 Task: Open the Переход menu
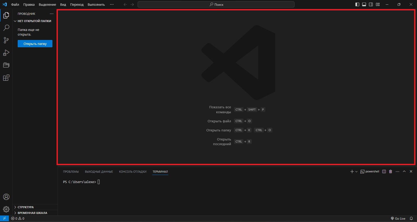pos(77,4)
